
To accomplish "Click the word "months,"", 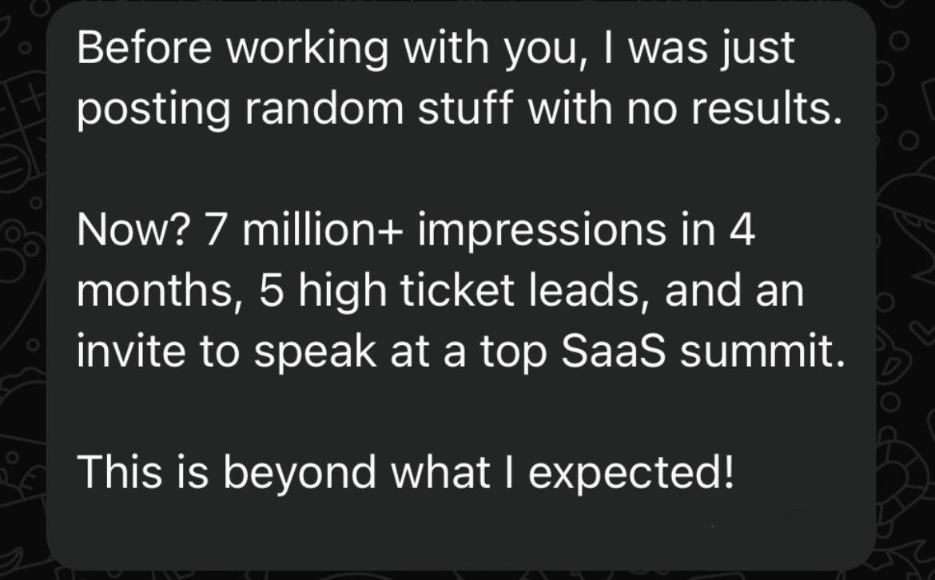I will coord(161,292).
